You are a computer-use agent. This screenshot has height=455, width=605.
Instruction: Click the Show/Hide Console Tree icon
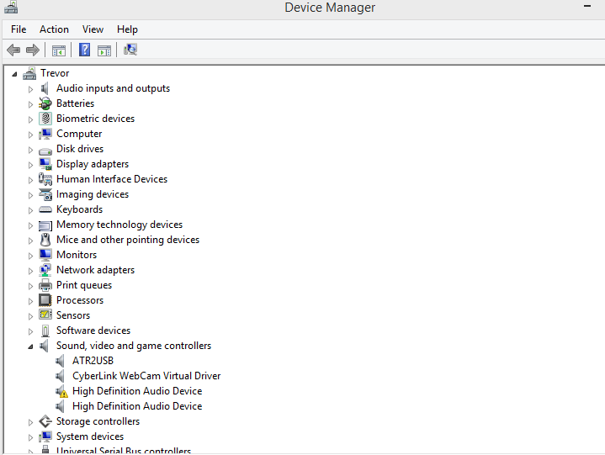click(x=59, y=50)
